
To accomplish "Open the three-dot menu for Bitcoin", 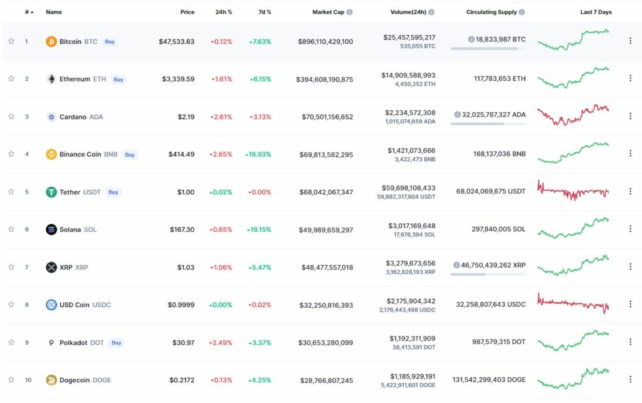I will pyautogui.click(x=630, y=41).
